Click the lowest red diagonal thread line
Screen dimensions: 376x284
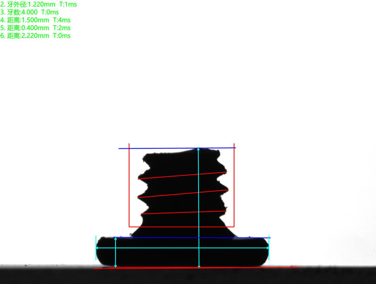click(182, 212)
